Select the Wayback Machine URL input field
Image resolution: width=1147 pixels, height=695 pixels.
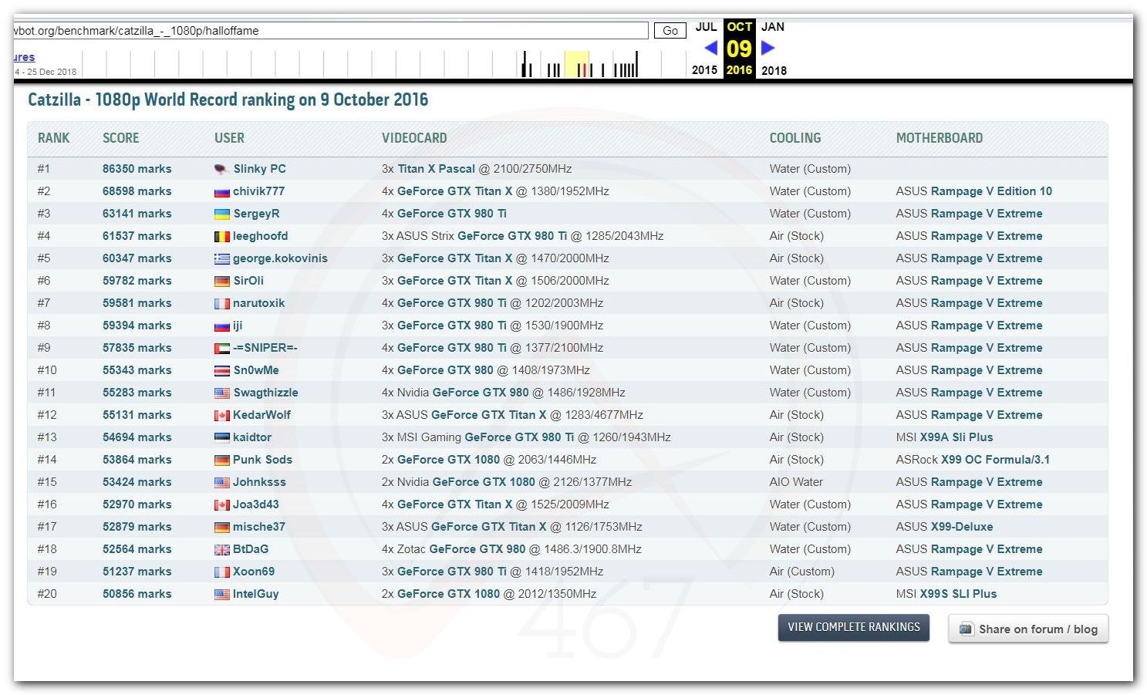(x=331, y=31)
